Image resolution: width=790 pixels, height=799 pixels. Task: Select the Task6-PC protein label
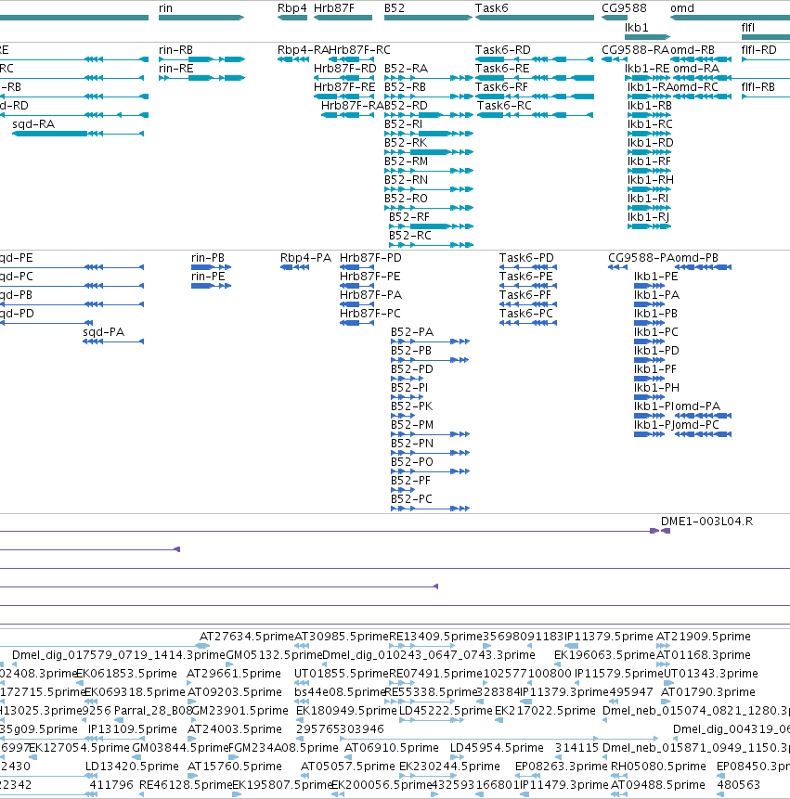(x=526, y=314)
